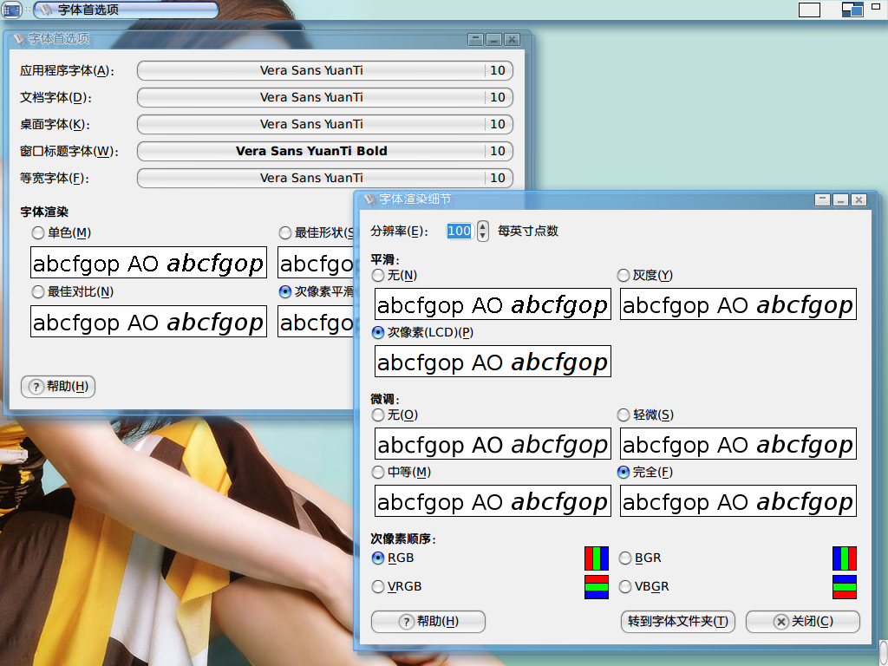Viewport: 888px width, 666px height.
Task: Select RGB subpixel order
Action: (x=378, y=558)
